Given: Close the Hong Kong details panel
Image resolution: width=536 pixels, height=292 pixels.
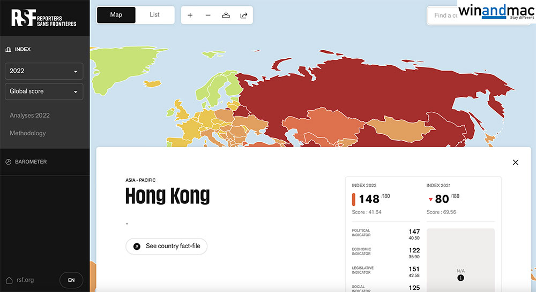Looking at the screenshot, I should (x=515, y=163).
